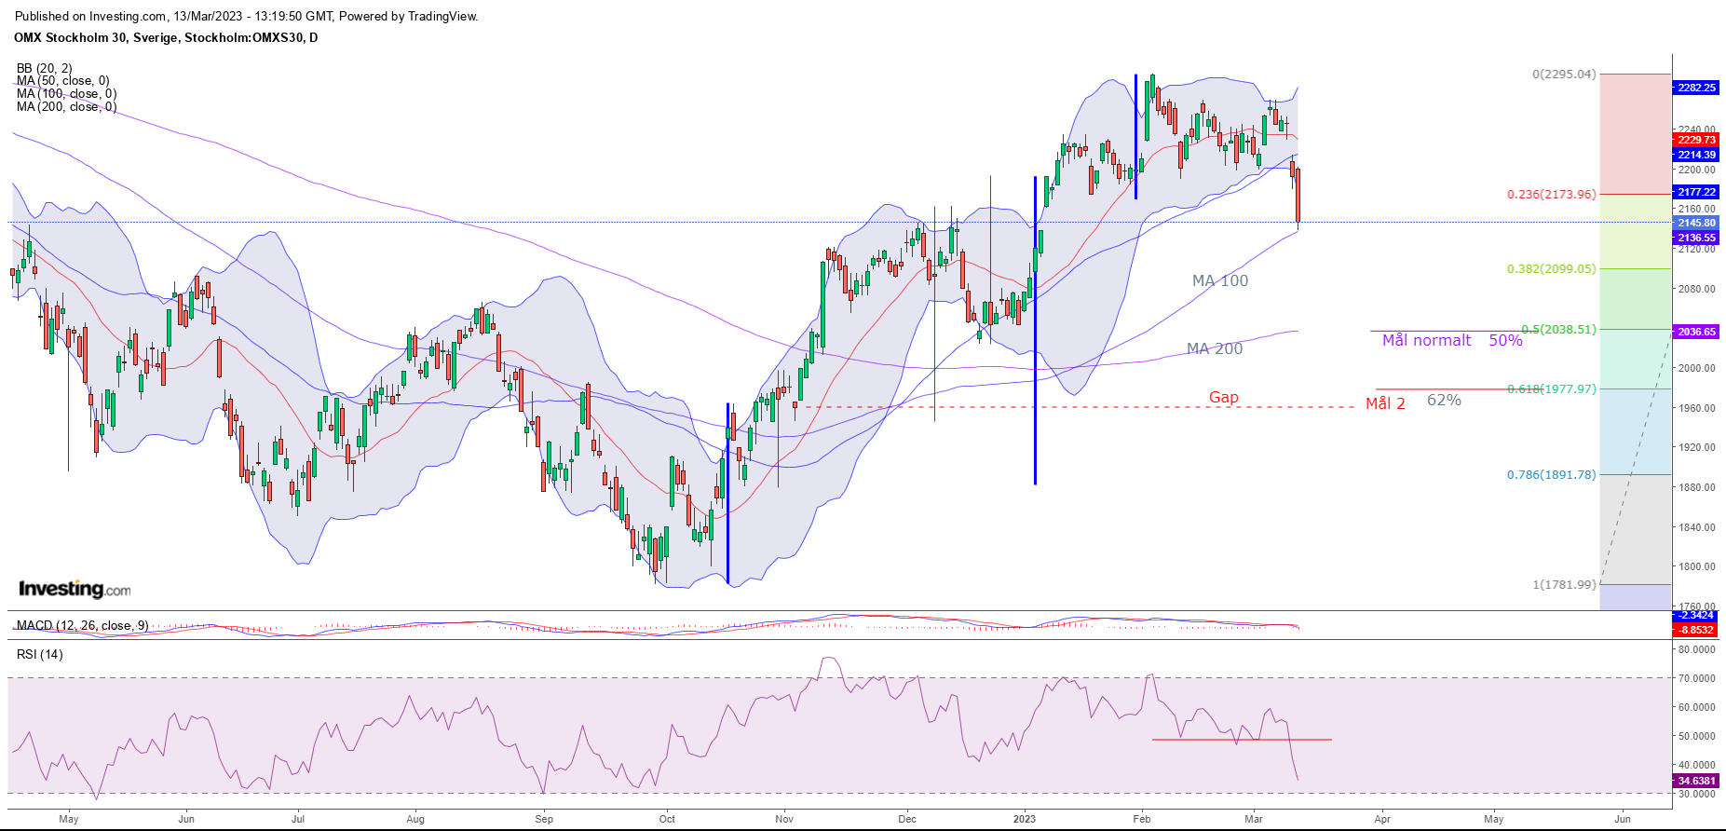Choose the MA (200, close, 0) legend
1726x831 pixels.
66,107
